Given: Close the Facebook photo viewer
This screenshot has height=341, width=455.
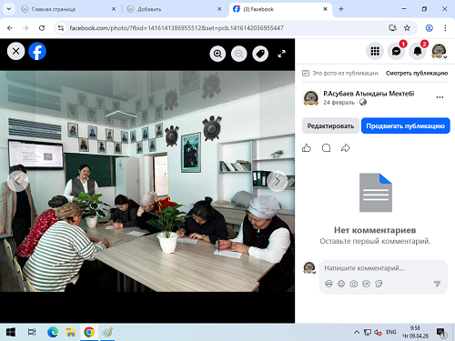Looking at the screenshot, I should (15, 51).
